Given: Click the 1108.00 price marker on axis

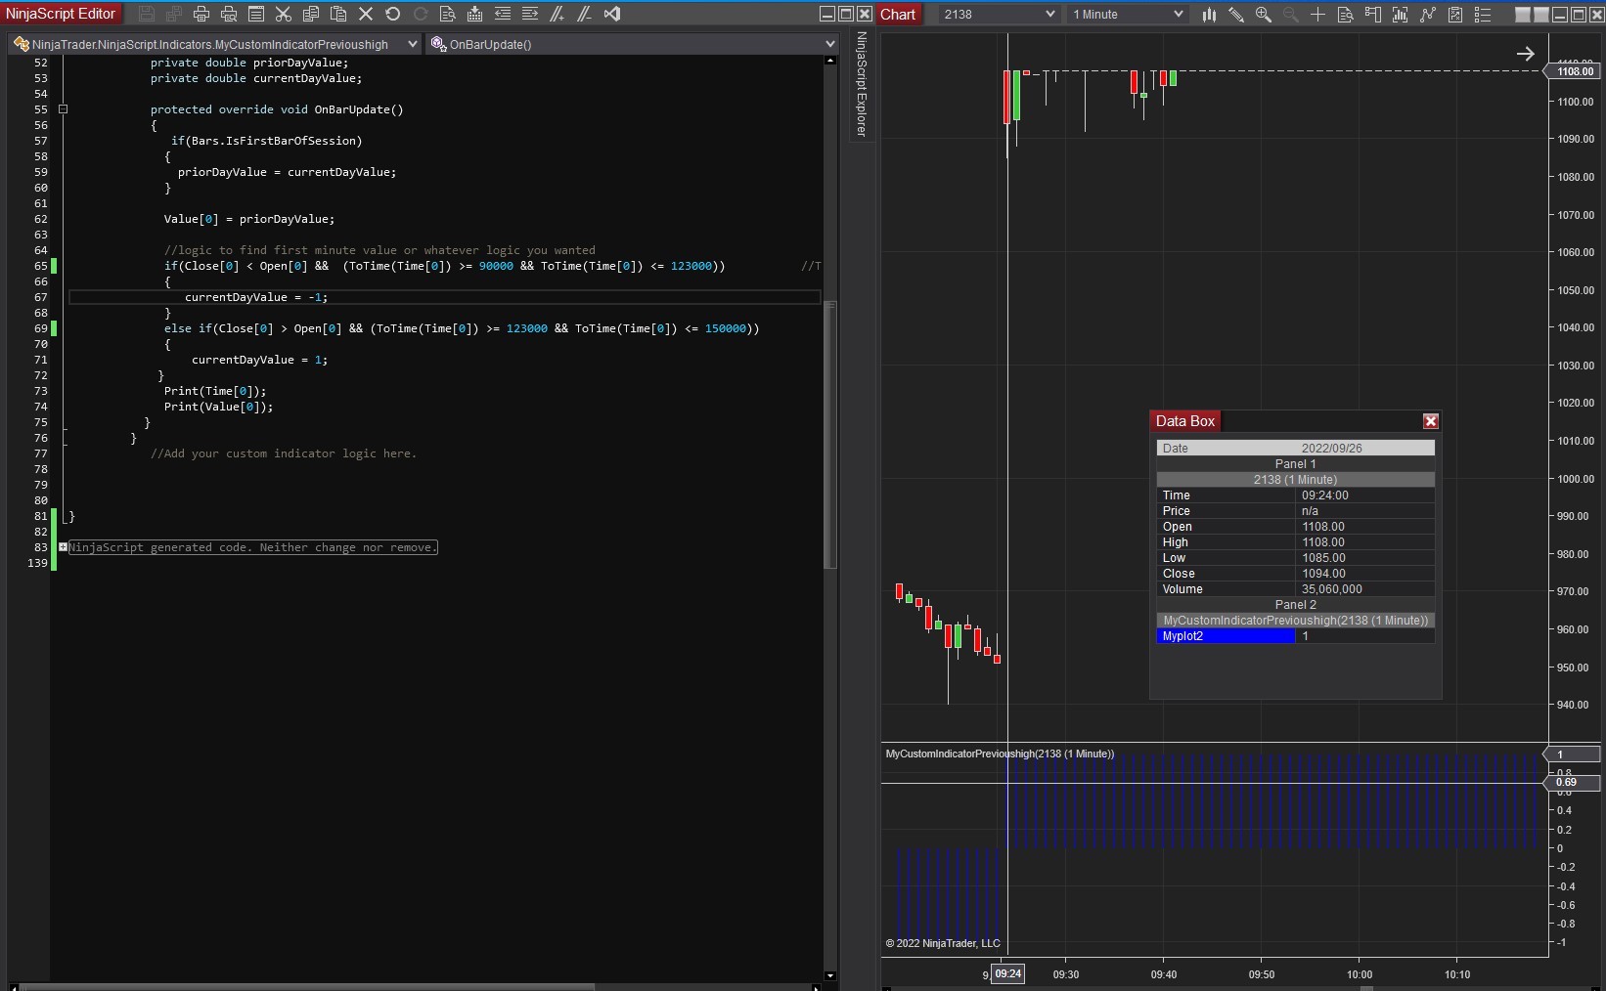Looking at the screenshot, I should point(1574,71).
